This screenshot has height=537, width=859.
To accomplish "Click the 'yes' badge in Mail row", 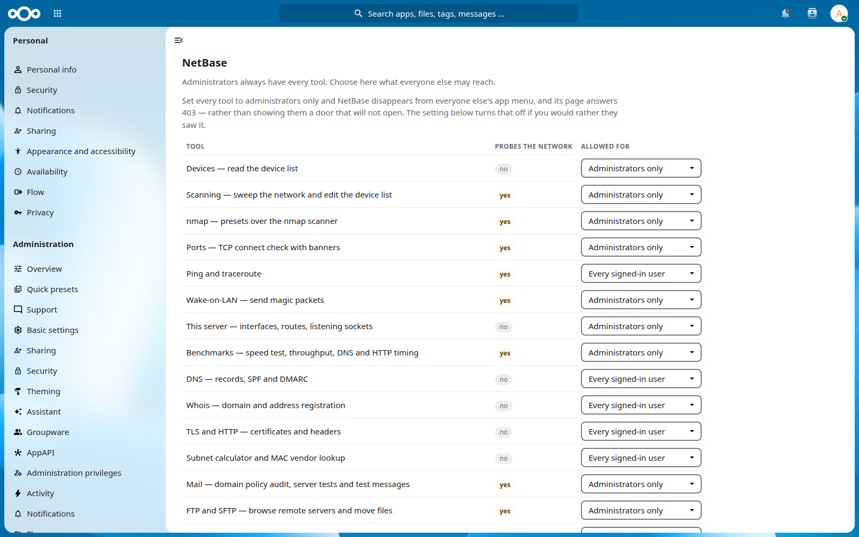I will (x=505, y=485).
